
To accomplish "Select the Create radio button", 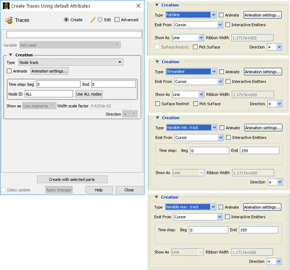I will pyautogui.click(x=66, y=19).
